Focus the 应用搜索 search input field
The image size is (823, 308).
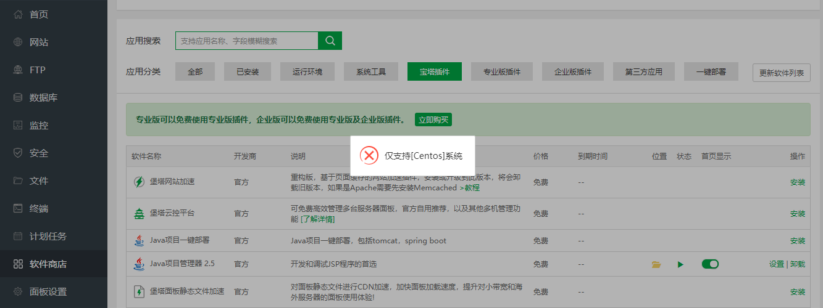[247, 41]
